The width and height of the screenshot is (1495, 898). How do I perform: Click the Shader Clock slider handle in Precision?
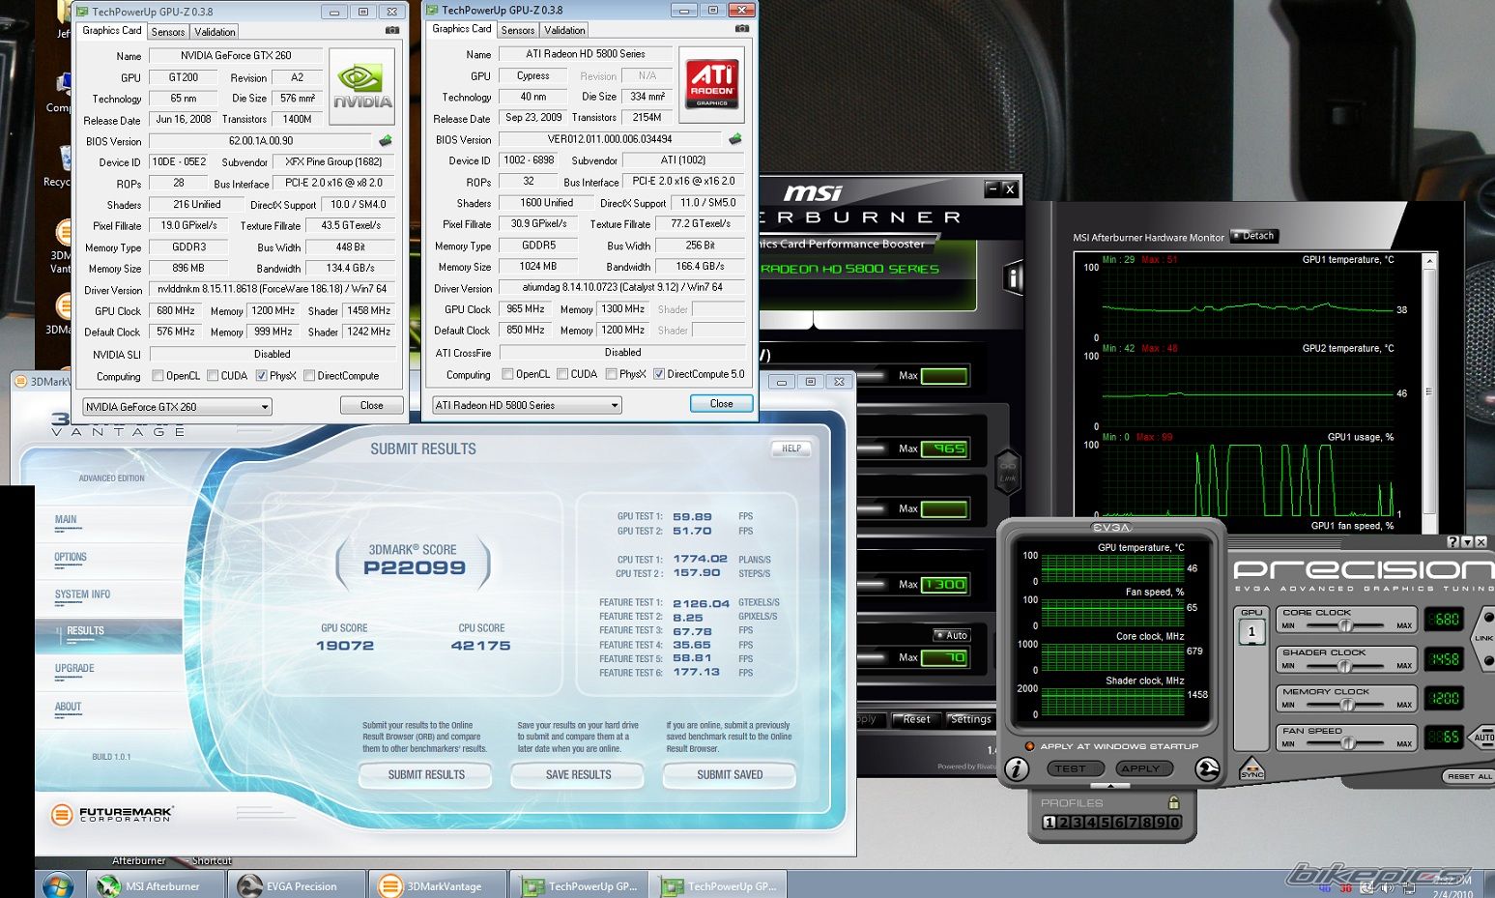(1344, 665)
